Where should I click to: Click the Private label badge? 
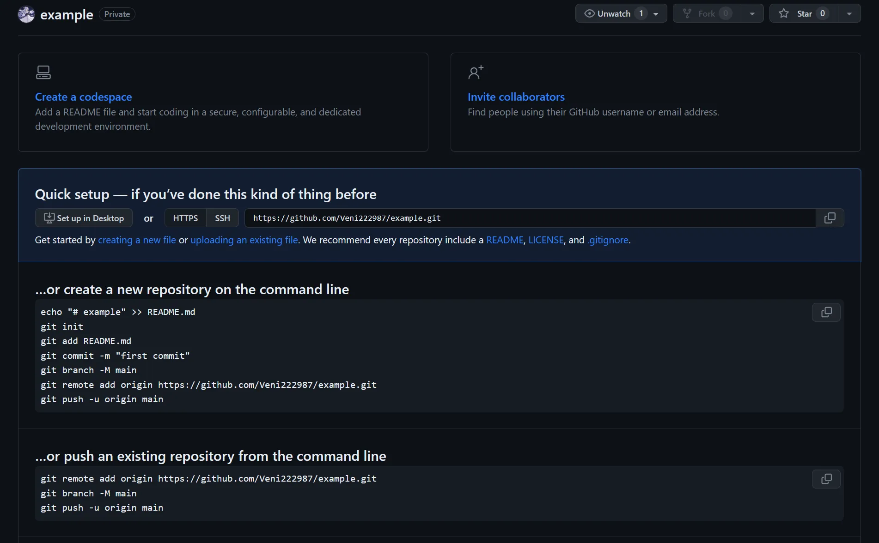[117, 14]
